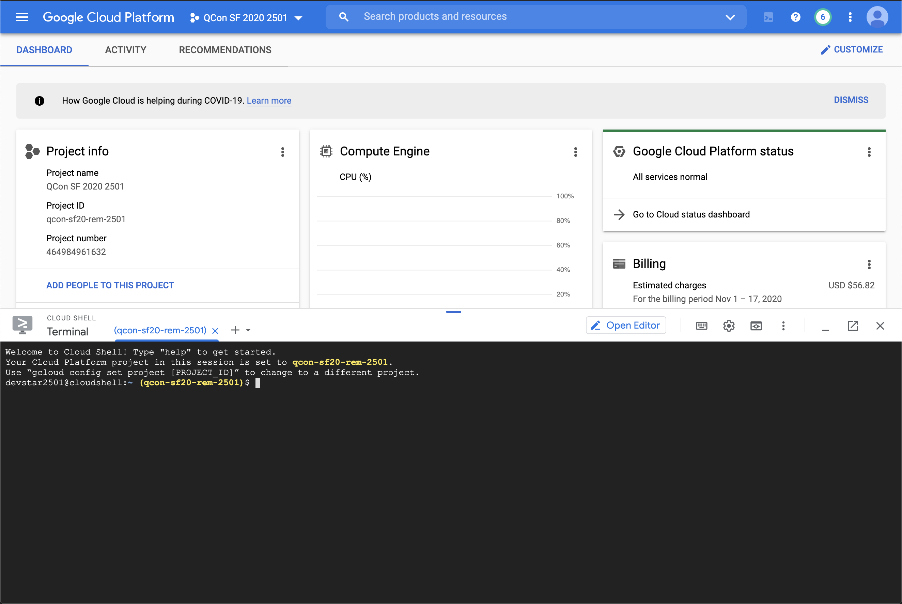Open notifications badge showing 6
Viewport: 902px width, 604px height.
[823, 17]
